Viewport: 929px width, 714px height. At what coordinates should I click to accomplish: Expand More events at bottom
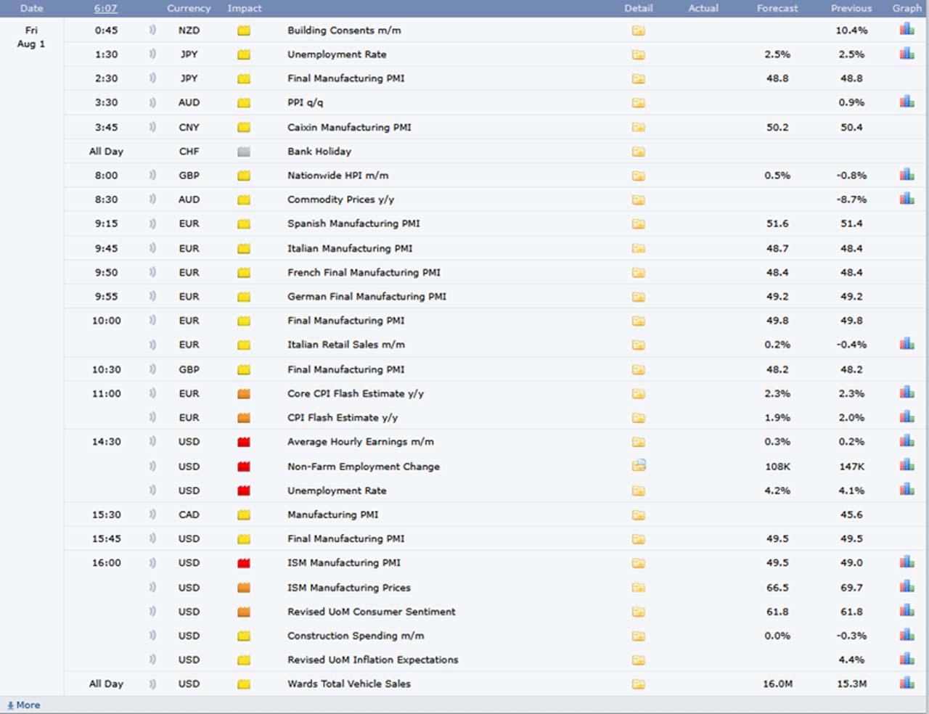click(x=24, y=705)
